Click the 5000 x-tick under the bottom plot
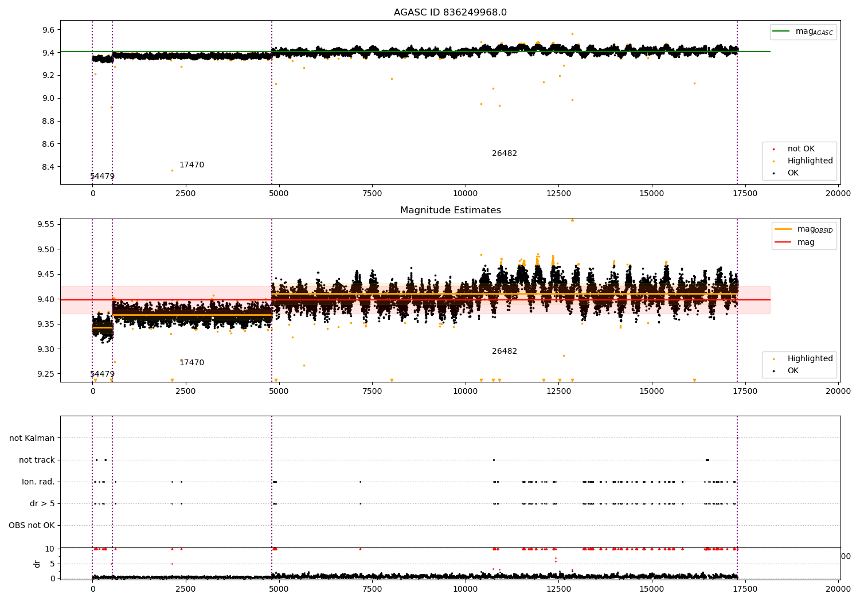The height and width of the screenshot is (602, 860). (x=279, y=588)
